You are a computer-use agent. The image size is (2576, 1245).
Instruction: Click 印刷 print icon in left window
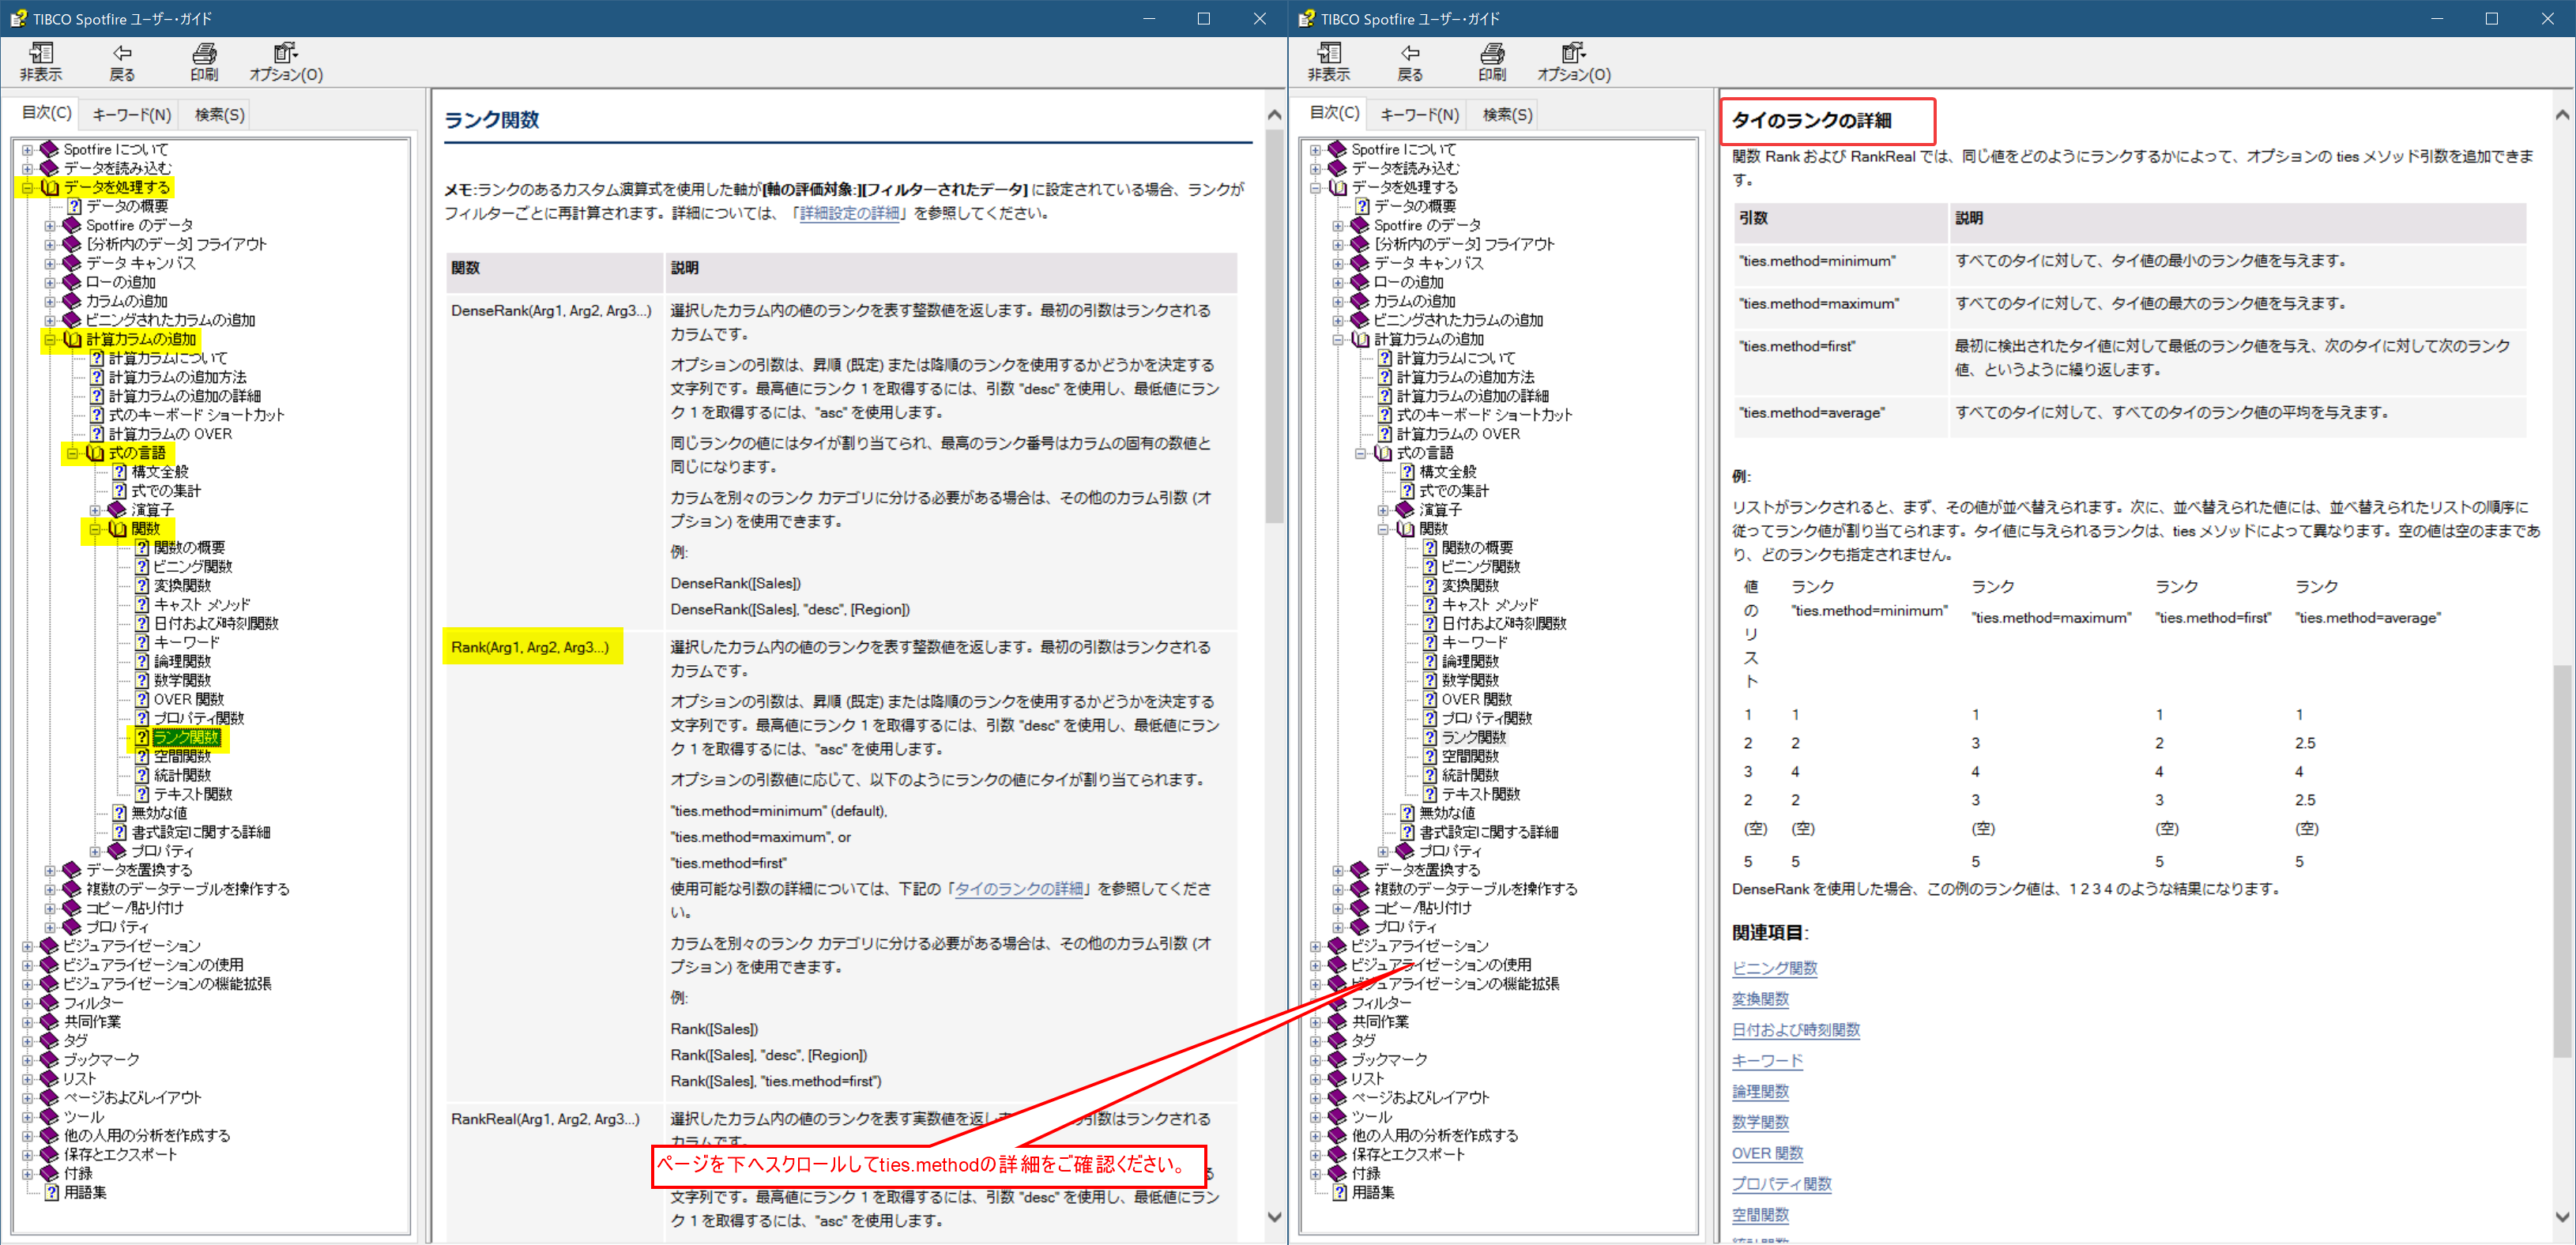point(204,62)
